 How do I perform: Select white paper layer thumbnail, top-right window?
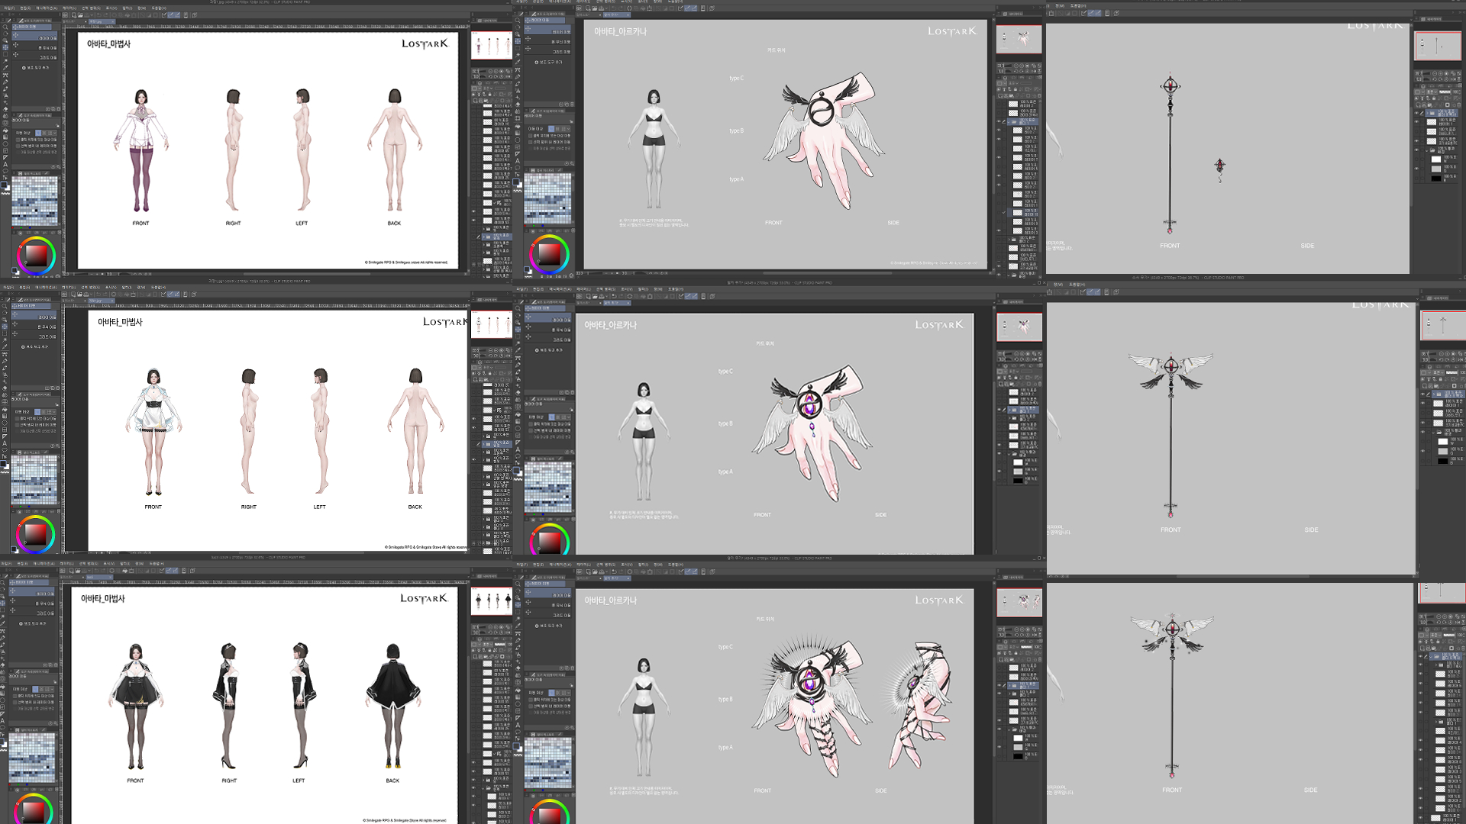click(x=1436, y=159)
